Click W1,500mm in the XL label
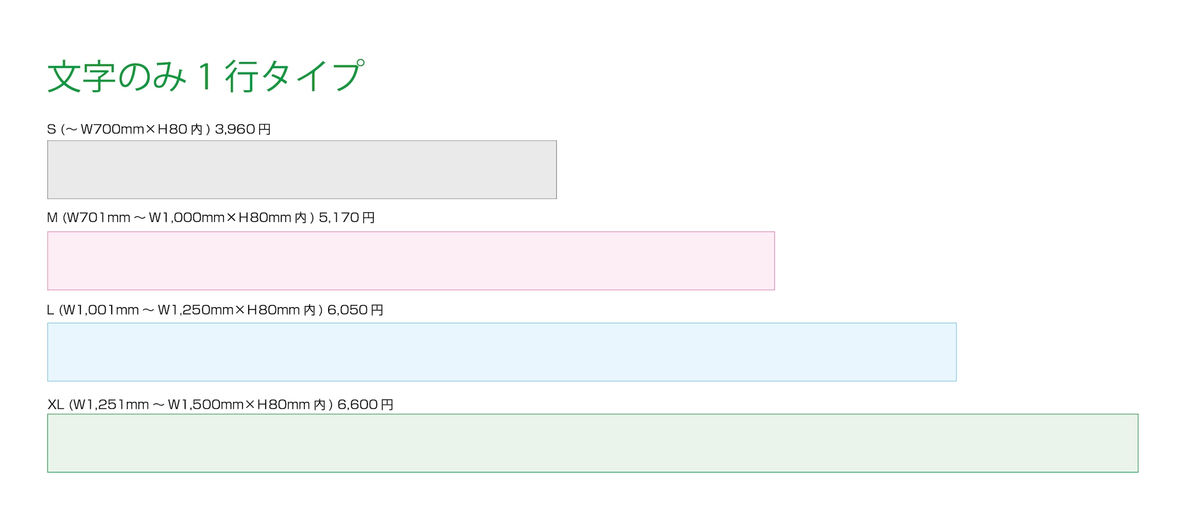Screen dimensions: 1185x528 point(206,404)
